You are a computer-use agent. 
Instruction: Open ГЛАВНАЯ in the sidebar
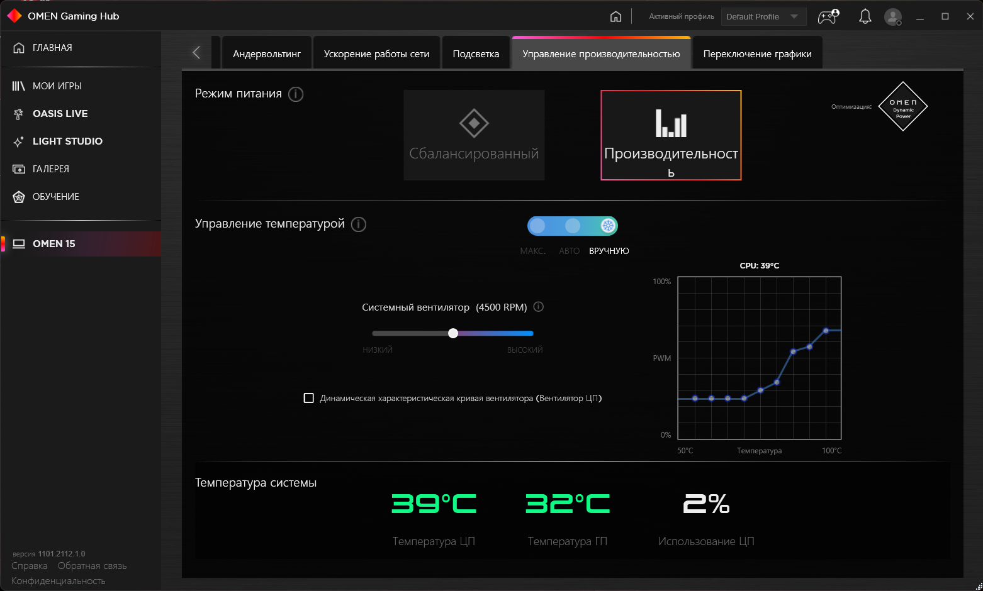(81, 48)
